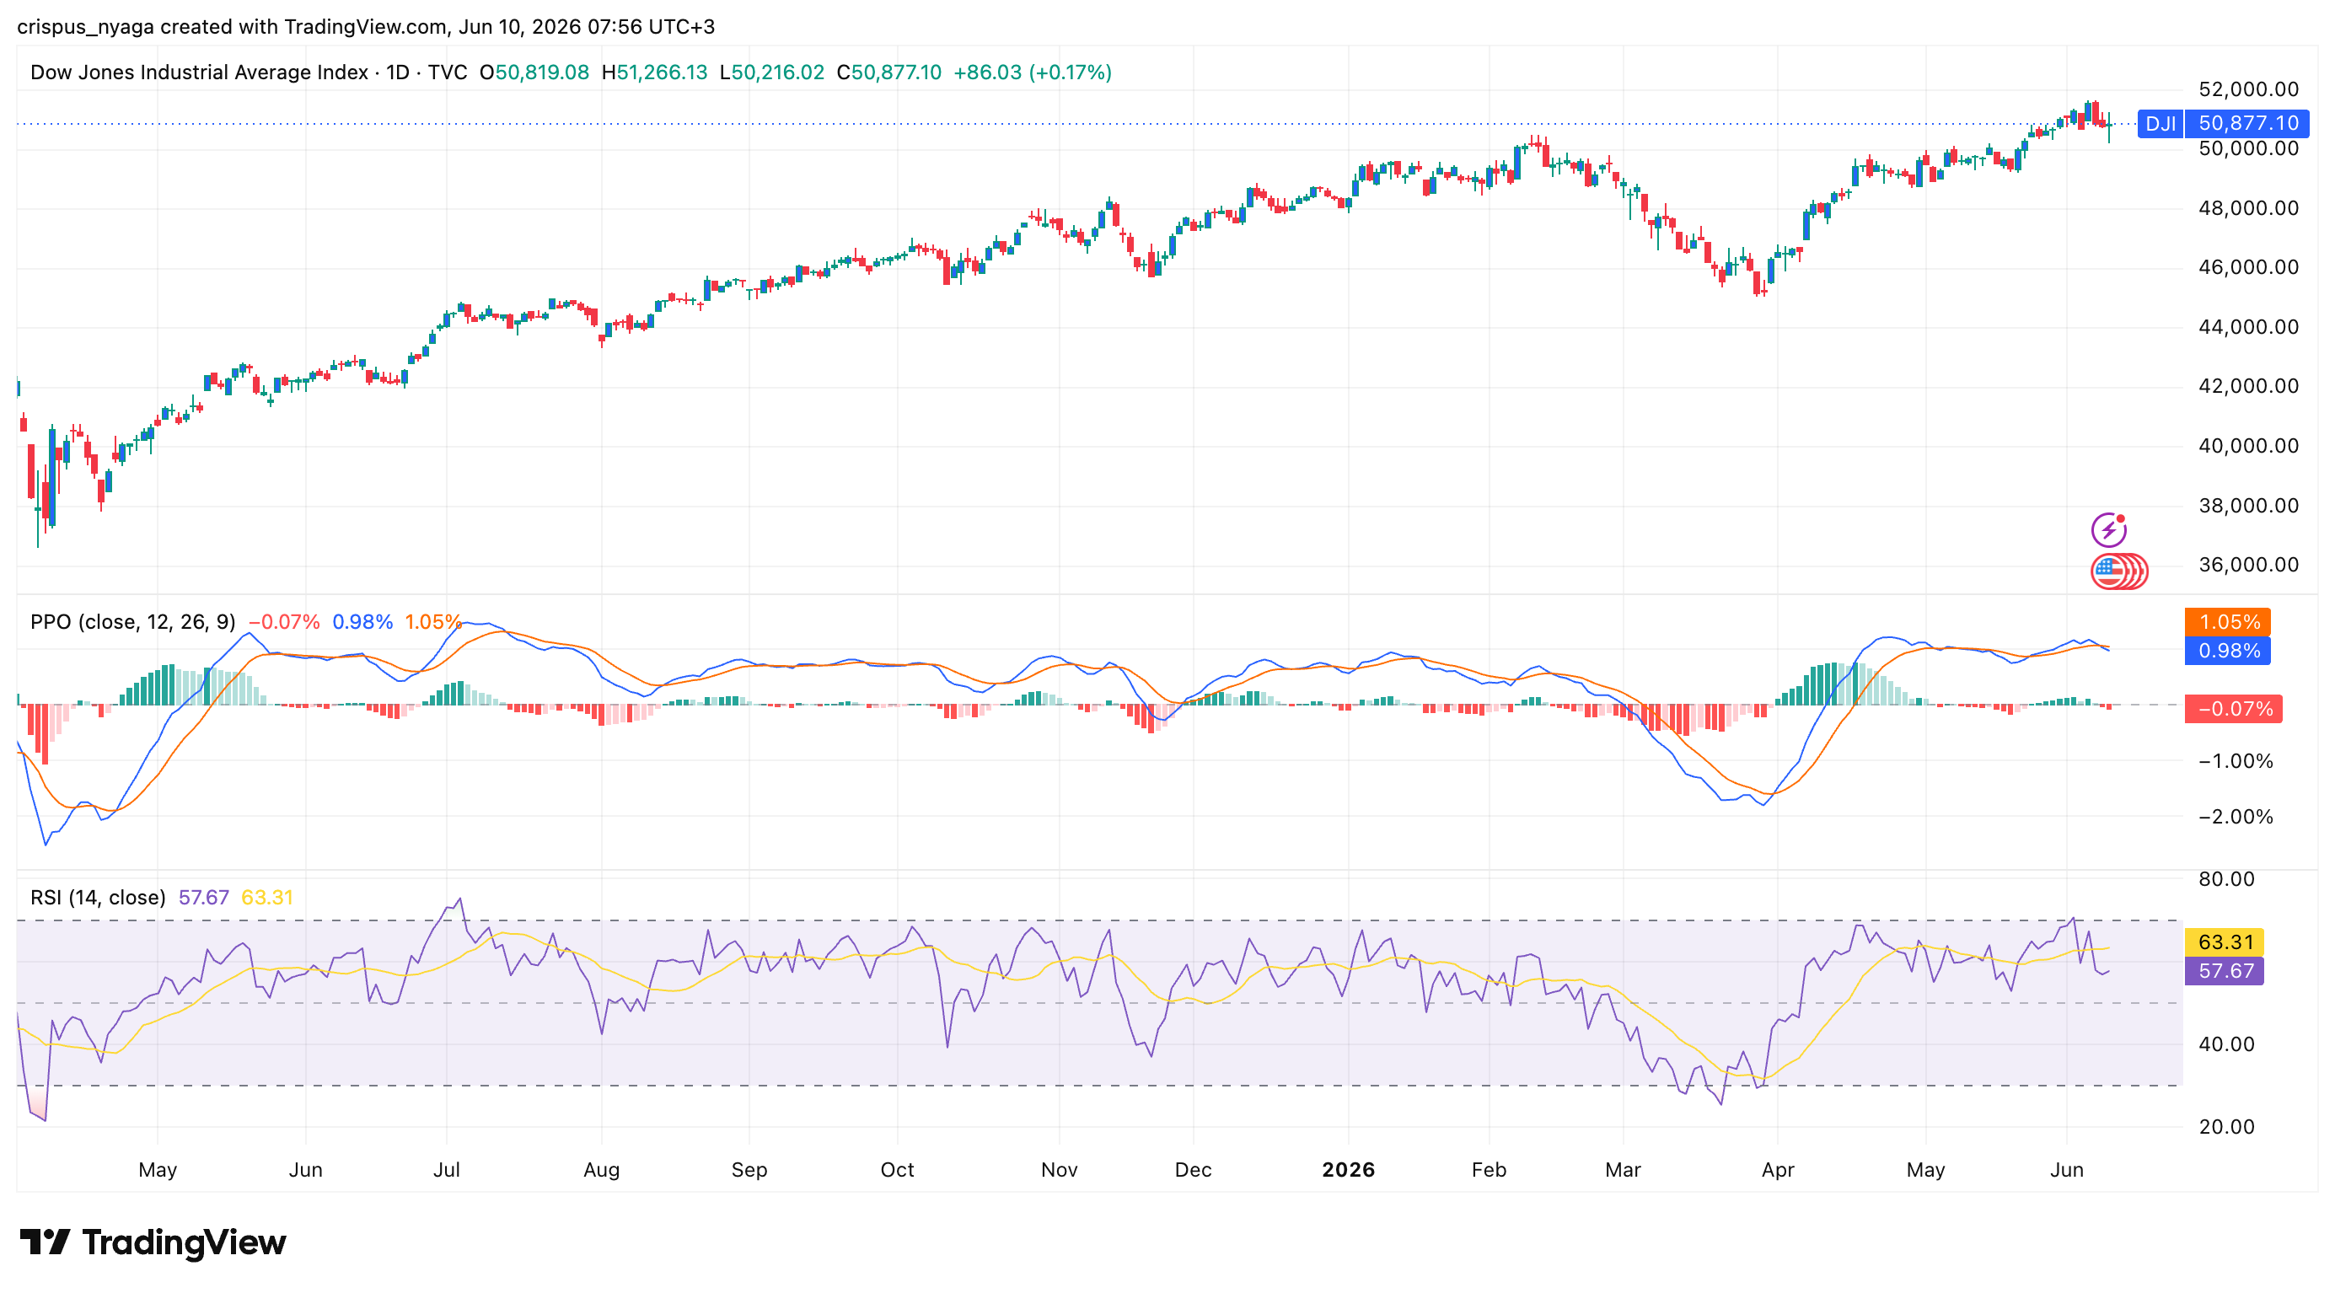
Task: Click the purple 57.67 RSI value tag
Action: (x=2225, y=971)
